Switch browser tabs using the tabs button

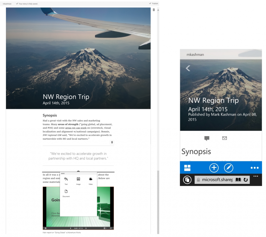click(x=187, y=180)
